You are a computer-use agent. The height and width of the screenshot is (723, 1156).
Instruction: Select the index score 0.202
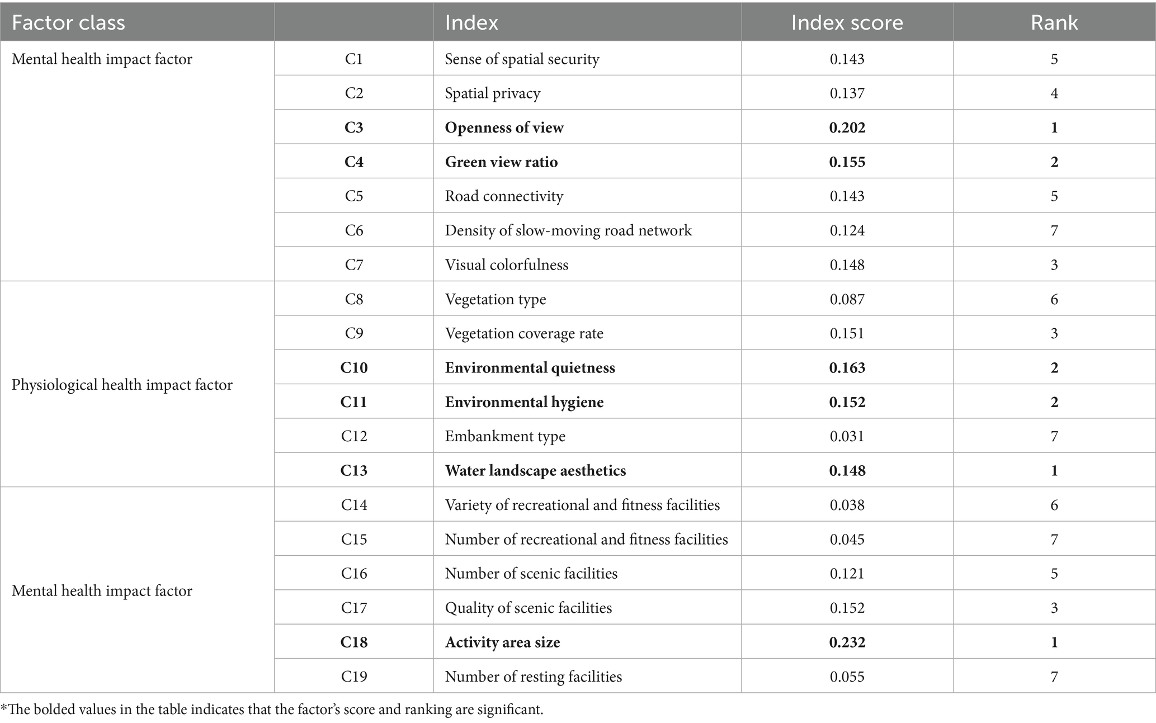pos(847,127)
